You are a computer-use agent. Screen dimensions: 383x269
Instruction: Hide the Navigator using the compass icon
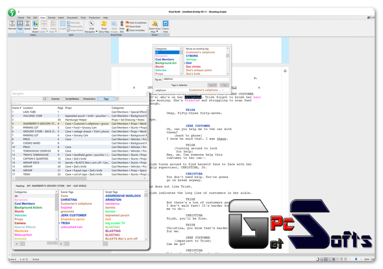click(91, 24)
